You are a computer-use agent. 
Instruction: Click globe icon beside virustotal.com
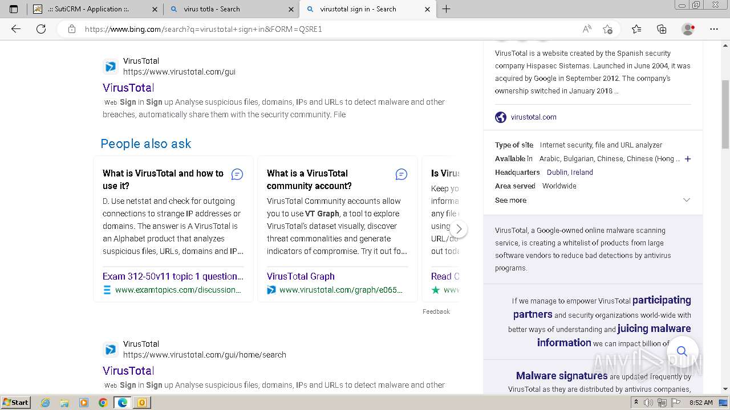tap(501, 117)
